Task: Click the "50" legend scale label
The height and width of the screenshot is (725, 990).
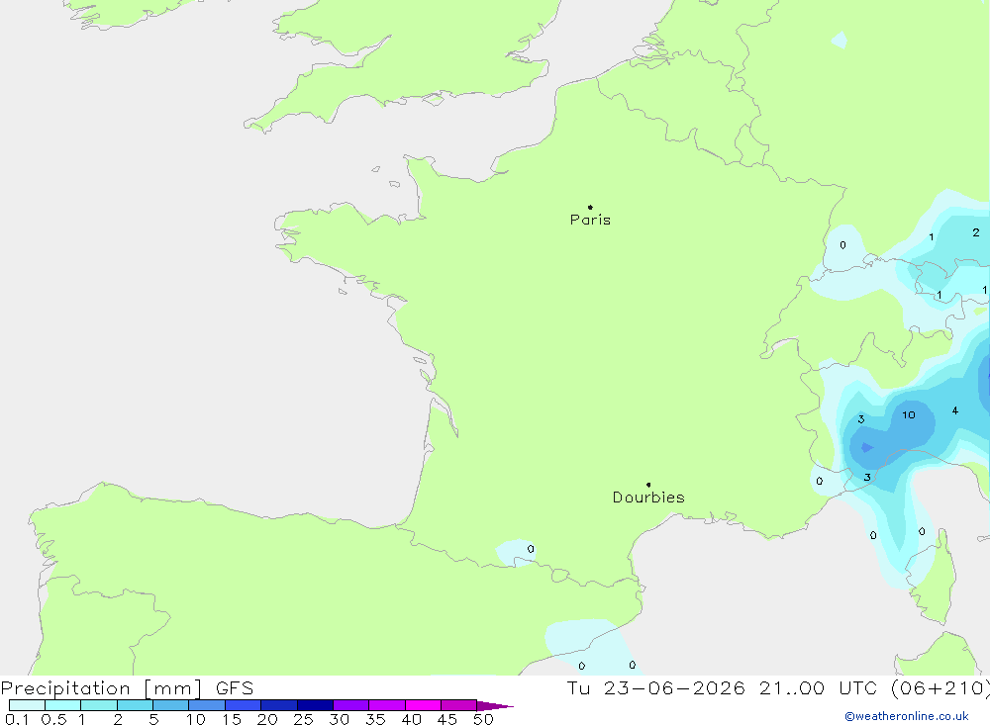Action: pyautogui.click(x=483, y=719)
